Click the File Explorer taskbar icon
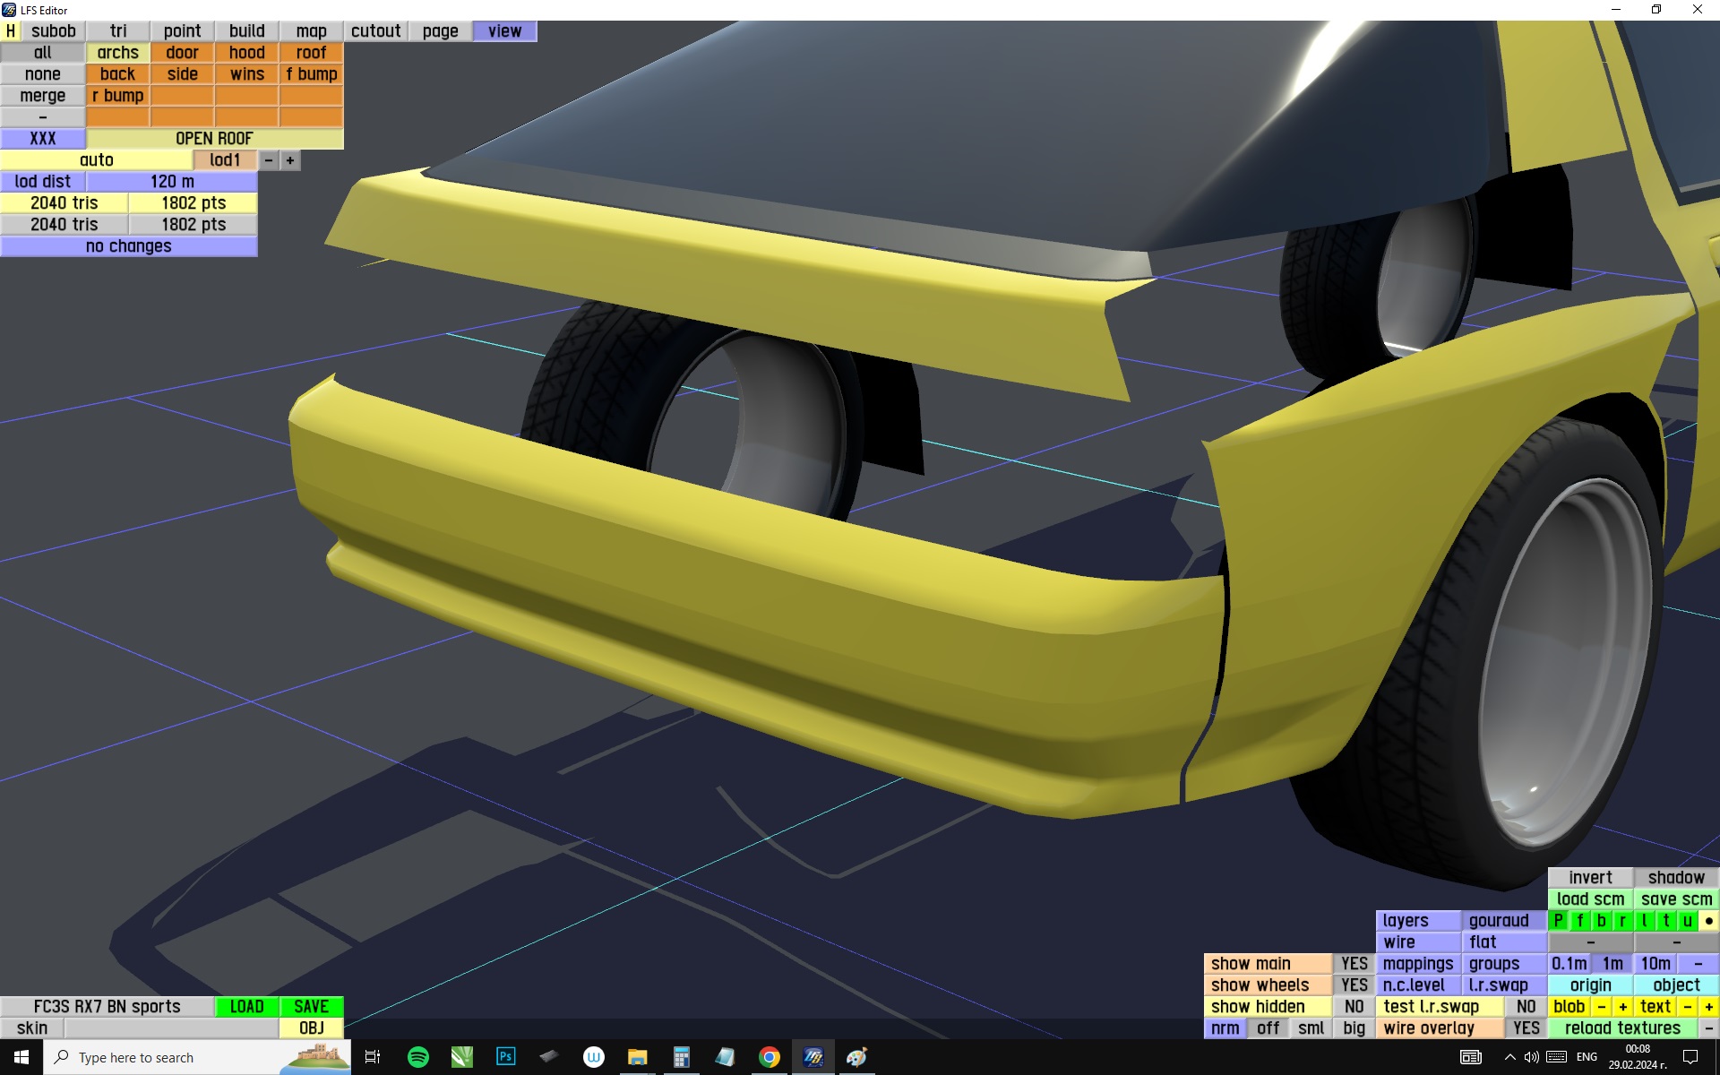The height and width of the screenshot is (1075, 1720). point(637,1057)
